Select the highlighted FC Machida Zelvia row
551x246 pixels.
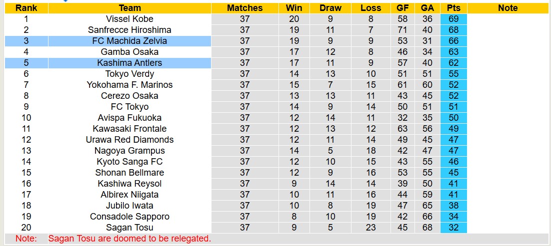tap(129, 41)
